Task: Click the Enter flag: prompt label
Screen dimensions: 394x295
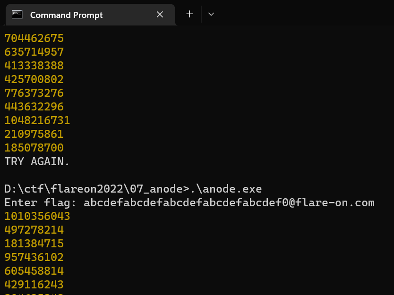Action: pyautogui.click(x=41, y=203)
